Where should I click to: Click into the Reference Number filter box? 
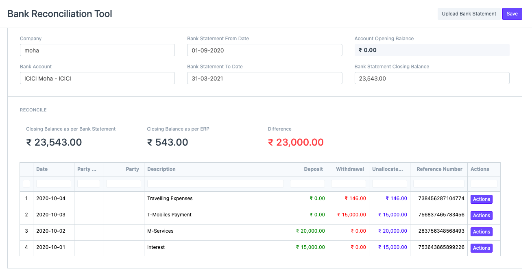(438, 183)
